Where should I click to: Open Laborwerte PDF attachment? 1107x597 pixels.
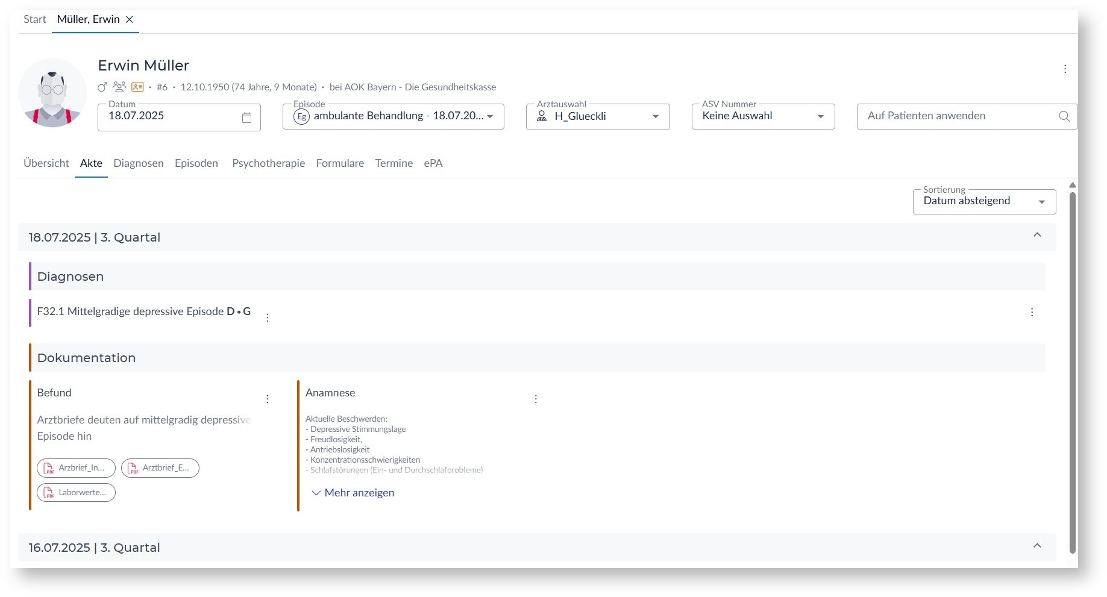[76, 492]
